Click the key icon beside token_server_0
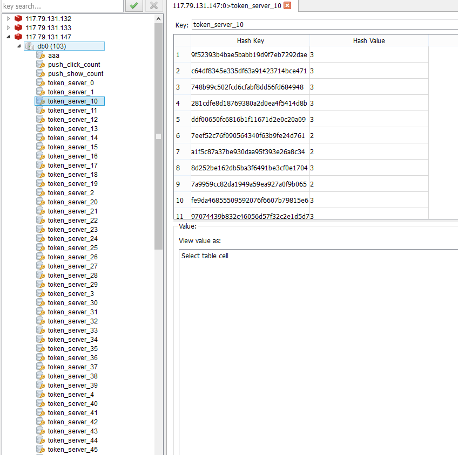Image resolution: width=458 pixels, height=455 pixels. tap(41, 83)
